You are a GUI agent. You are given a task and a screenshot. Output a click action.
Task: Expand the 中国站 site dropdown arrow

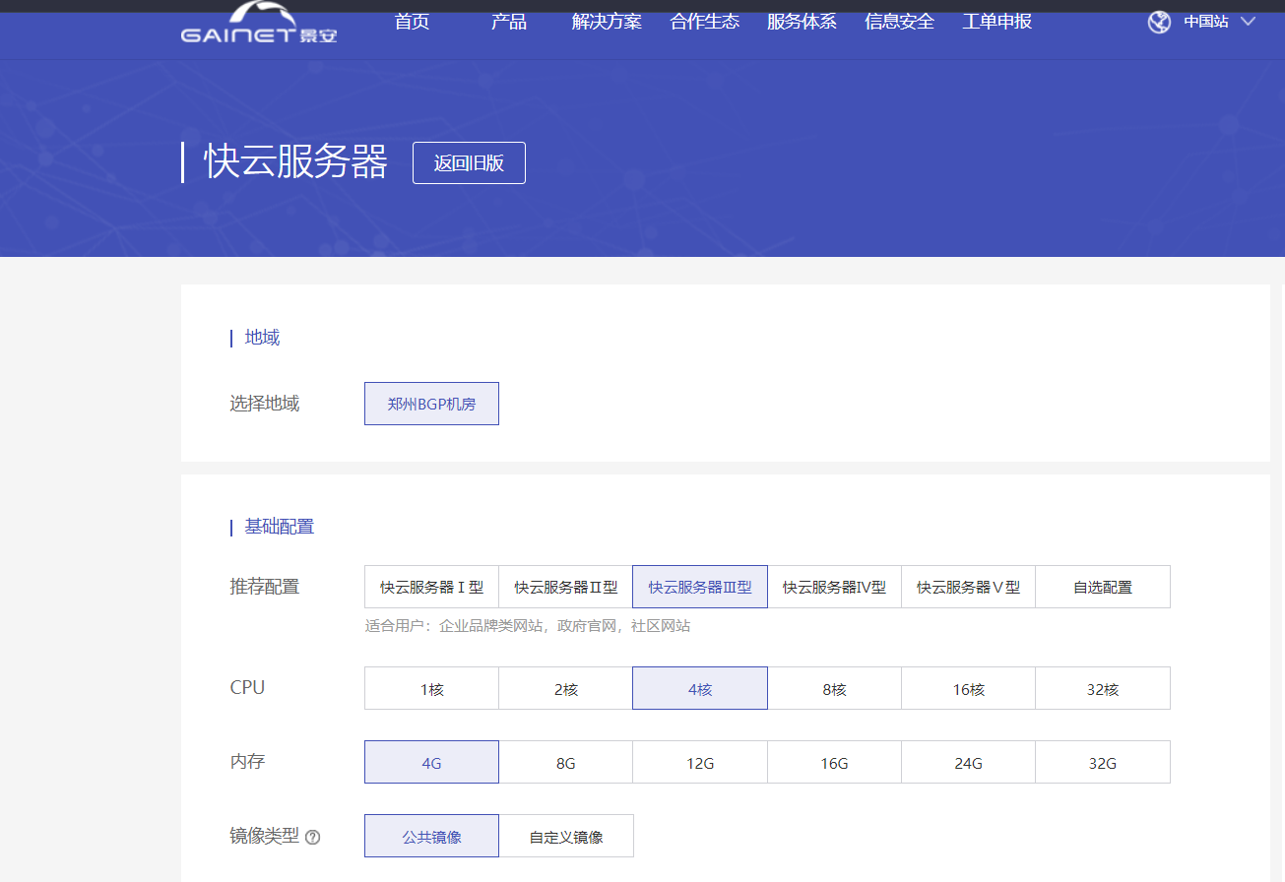(1249, 22)
